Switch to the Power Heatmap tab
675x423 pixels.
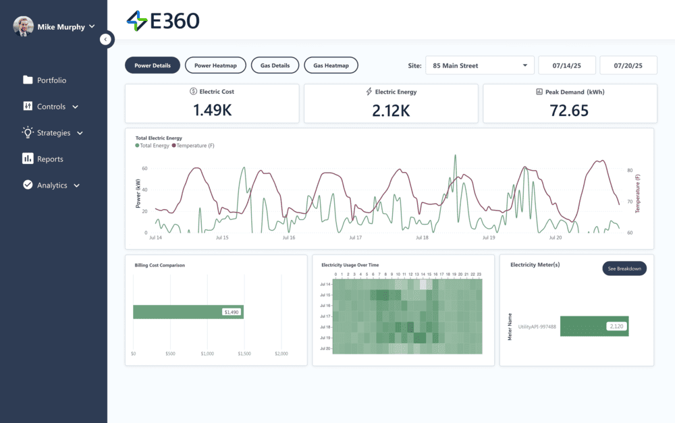pyautogui.click(x=215, y=65)
